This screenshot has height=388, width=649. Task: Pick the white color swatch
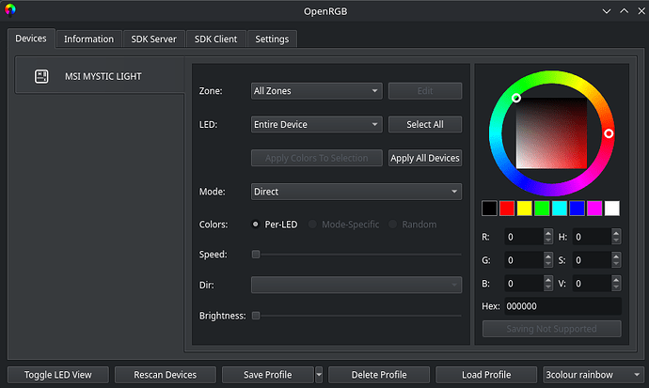[x=612, y=209]
